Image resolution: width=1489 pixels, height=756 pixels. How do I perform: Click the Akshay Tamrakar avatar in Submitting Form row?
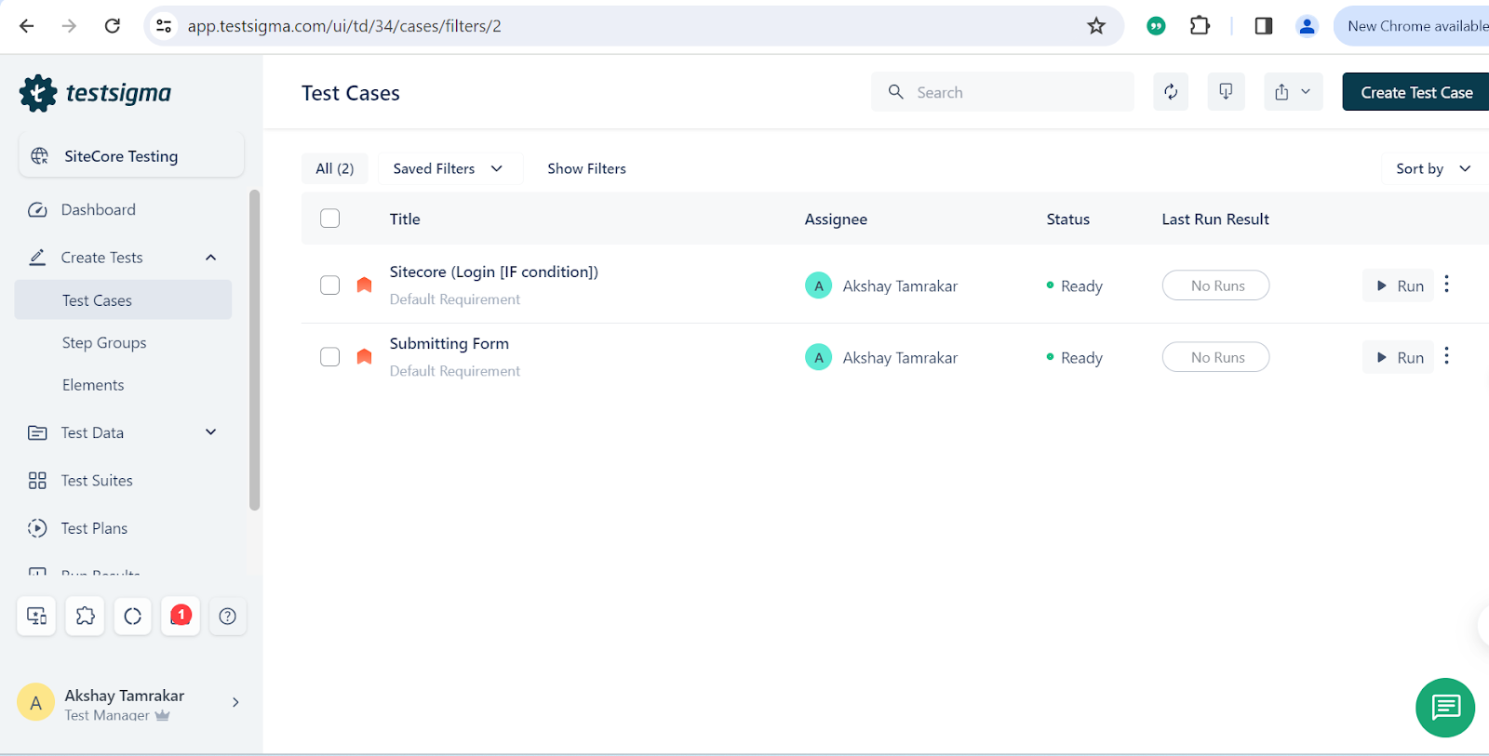[818, 357]
